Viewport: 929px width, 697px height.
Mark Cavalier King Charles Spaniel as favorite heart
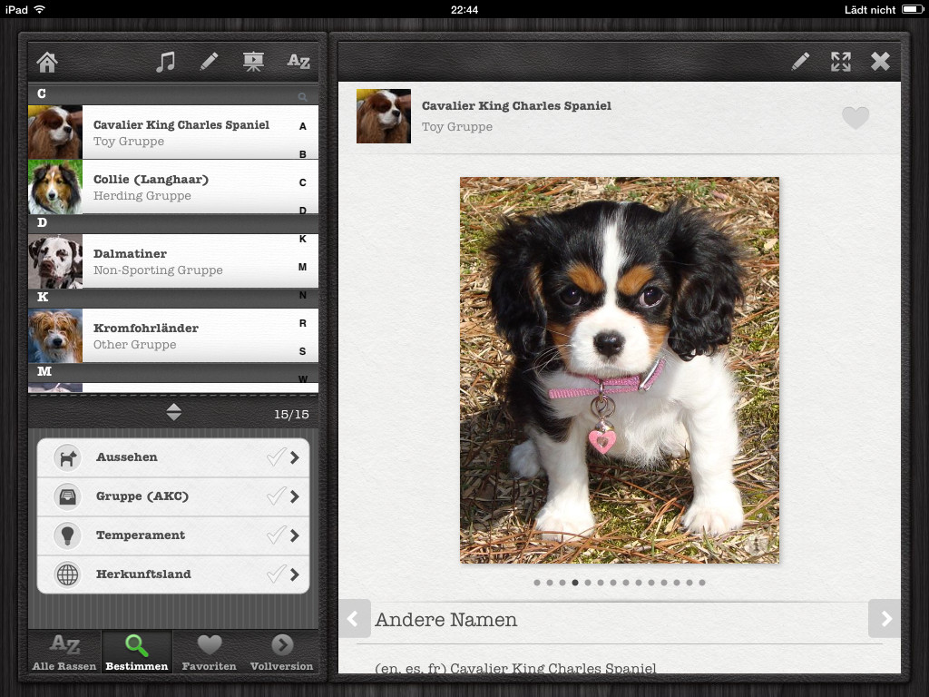coord(856,117)
